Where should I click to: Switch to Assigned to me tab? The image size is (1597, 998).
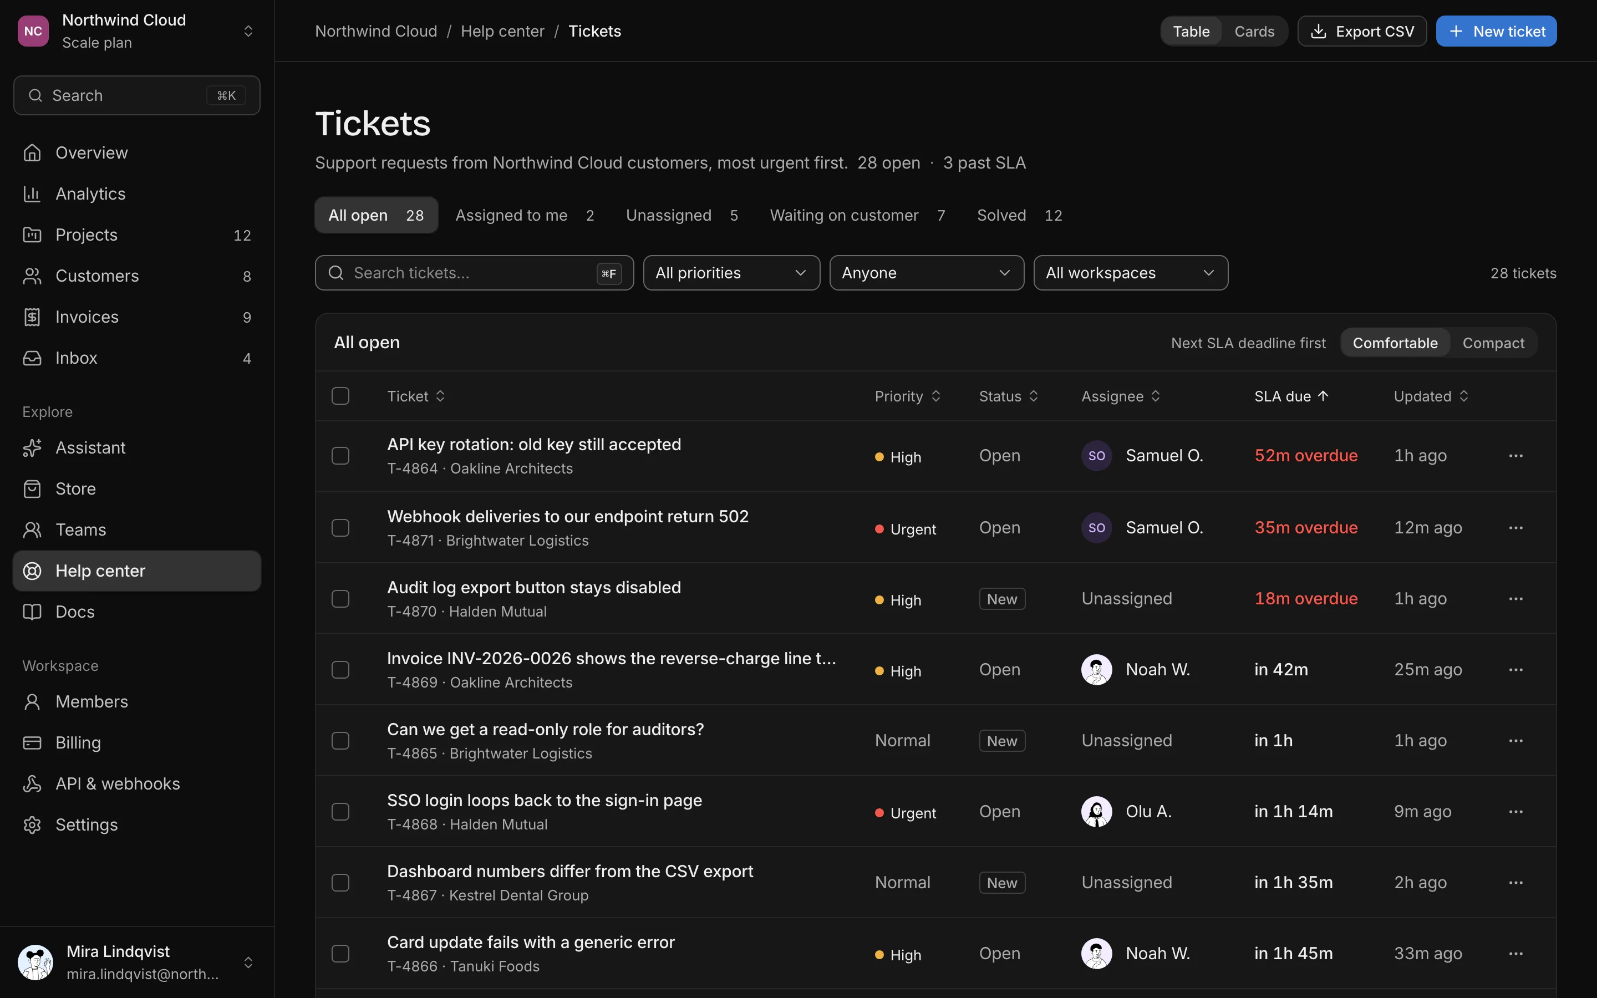(x=525, y=215)
